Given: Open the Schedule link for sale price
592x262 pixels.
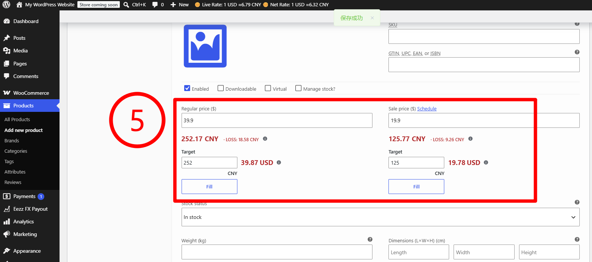Looking at the screenshot, I should 427,109.
